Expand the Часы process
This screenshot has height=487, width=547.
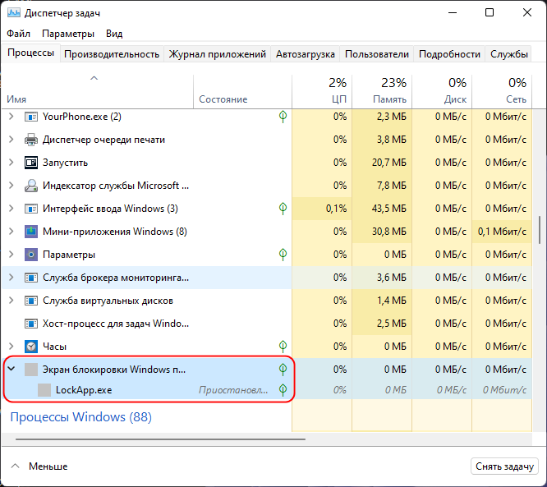[11, 346]
